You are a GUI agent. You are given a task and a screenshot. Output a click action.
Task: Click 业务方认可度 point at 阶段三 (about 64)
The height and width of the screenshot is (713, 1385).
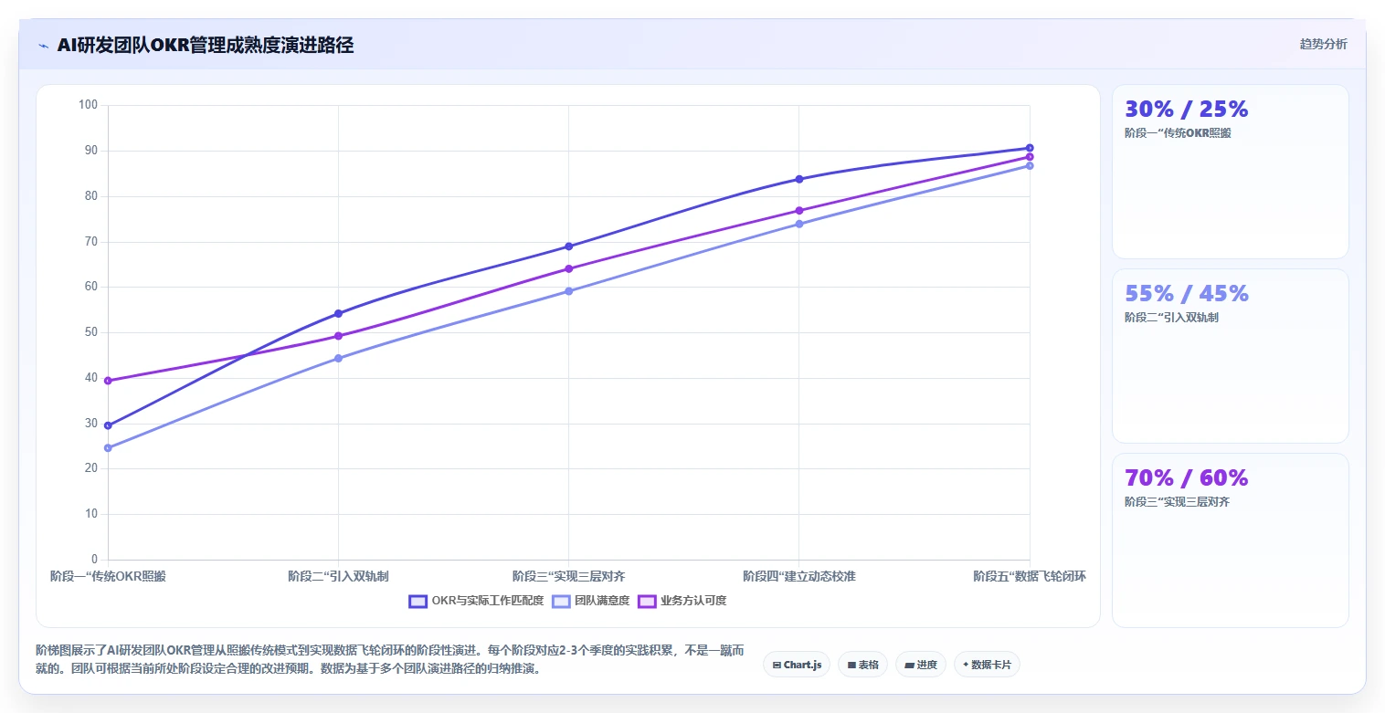click(568, 268)
